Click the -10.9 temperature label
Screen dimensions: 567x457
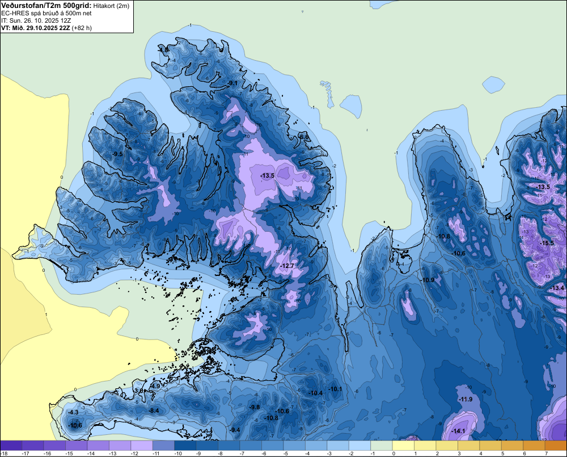[x=427, y=280]
